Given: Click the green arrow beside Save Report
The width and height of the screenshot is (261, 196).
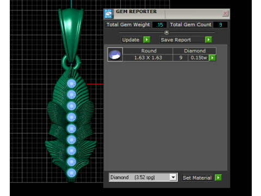Looking at the screenshot, I should [x=208, y=40].
